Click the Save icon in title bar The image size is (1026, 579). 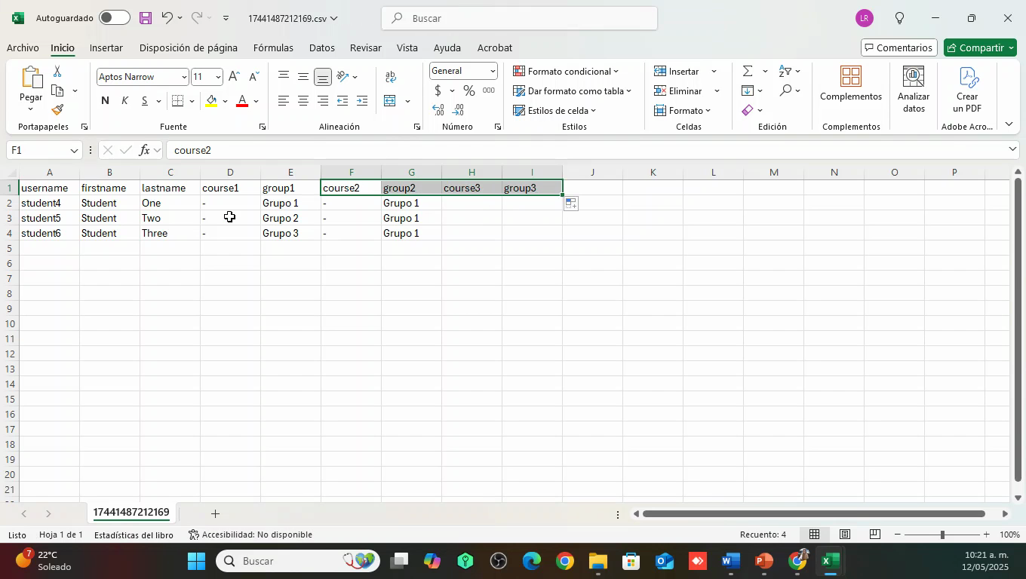click(146, 17)
